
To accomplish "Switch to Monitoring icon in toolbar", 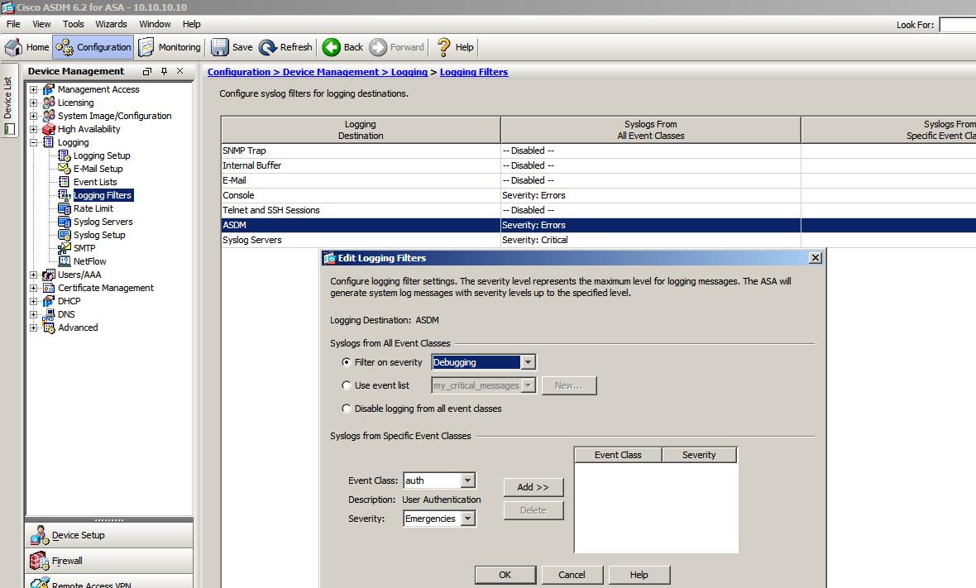I will pos(146,47).
